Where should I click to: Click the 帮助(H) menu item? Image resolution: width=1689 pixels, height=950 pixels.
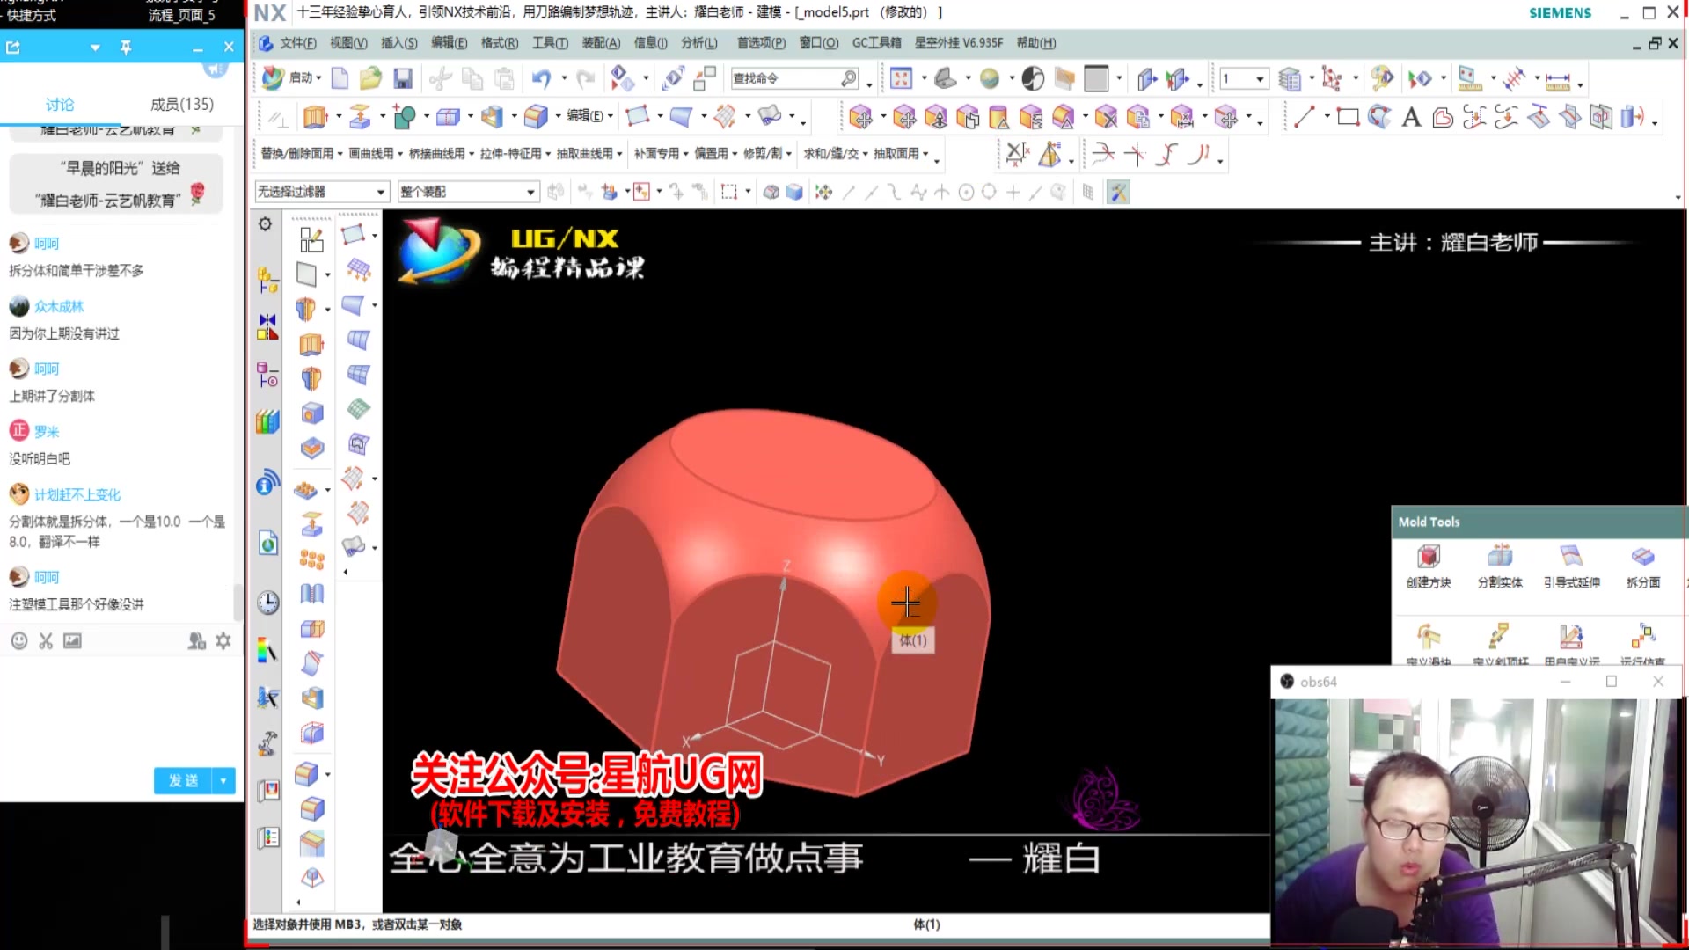click(x=1035, y=42)
